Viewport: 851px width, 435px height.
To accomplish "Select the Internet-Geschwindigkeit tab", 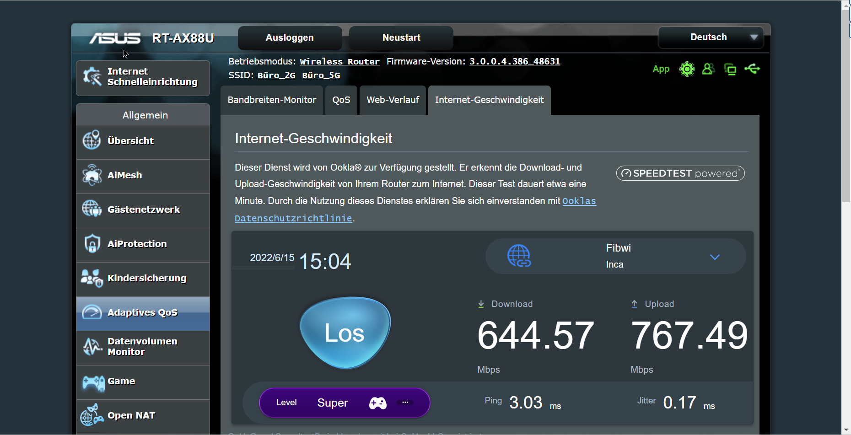I will coord(489,100).
